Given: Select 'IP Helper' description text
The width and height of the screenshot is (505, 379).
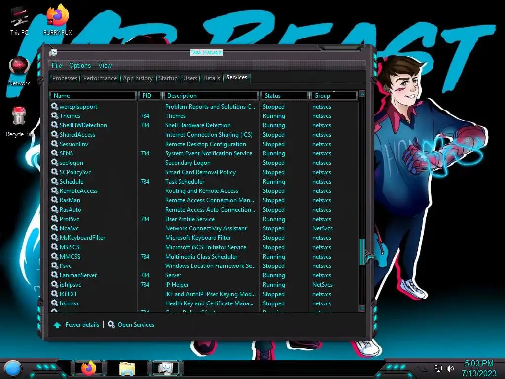Looking at the screenshot, I should [x=177, y=285].
